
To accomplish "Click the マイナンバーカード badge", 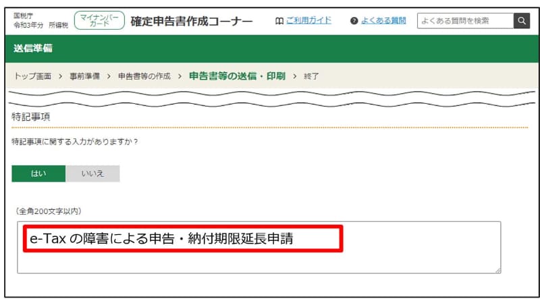I will pos(99,20).
